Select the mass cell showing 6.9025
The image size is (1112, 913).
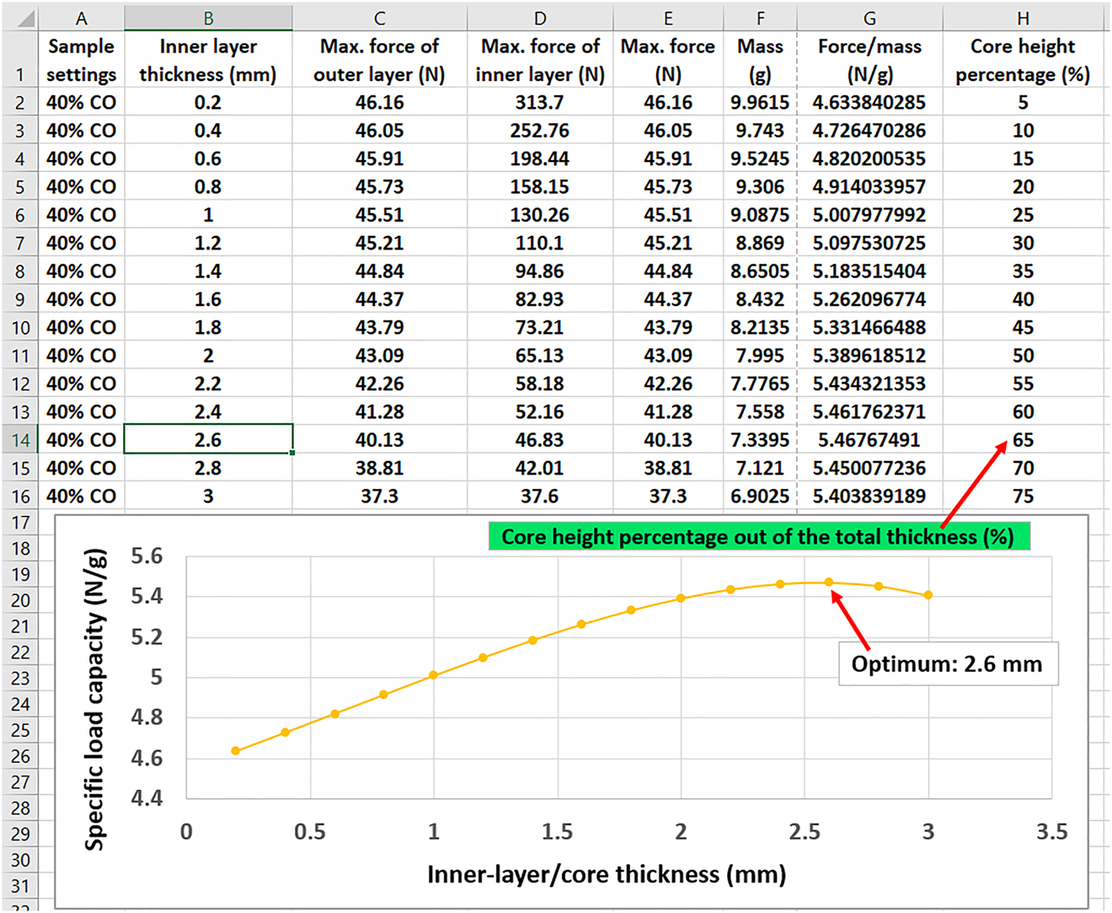(759, 497)
